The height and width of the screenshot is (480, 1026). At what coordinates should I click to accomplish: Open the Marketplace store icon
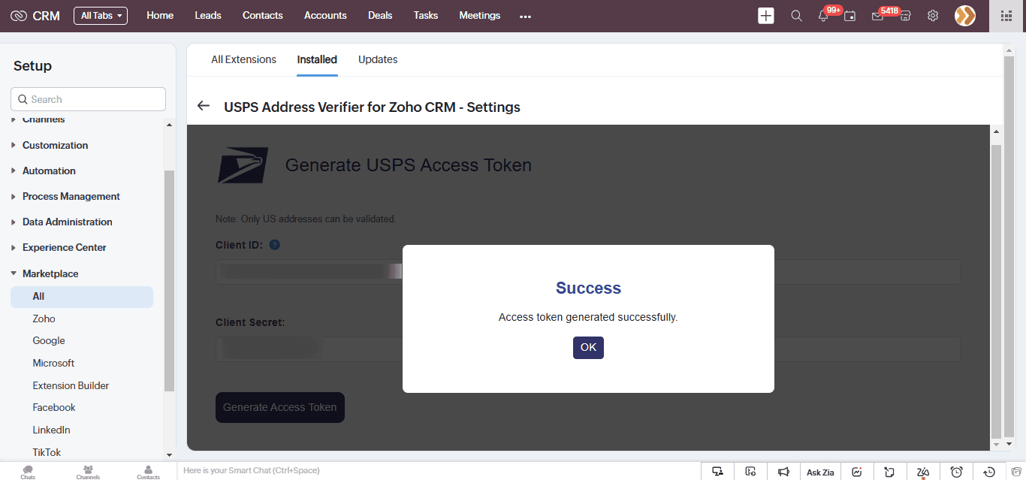point(905,16)
